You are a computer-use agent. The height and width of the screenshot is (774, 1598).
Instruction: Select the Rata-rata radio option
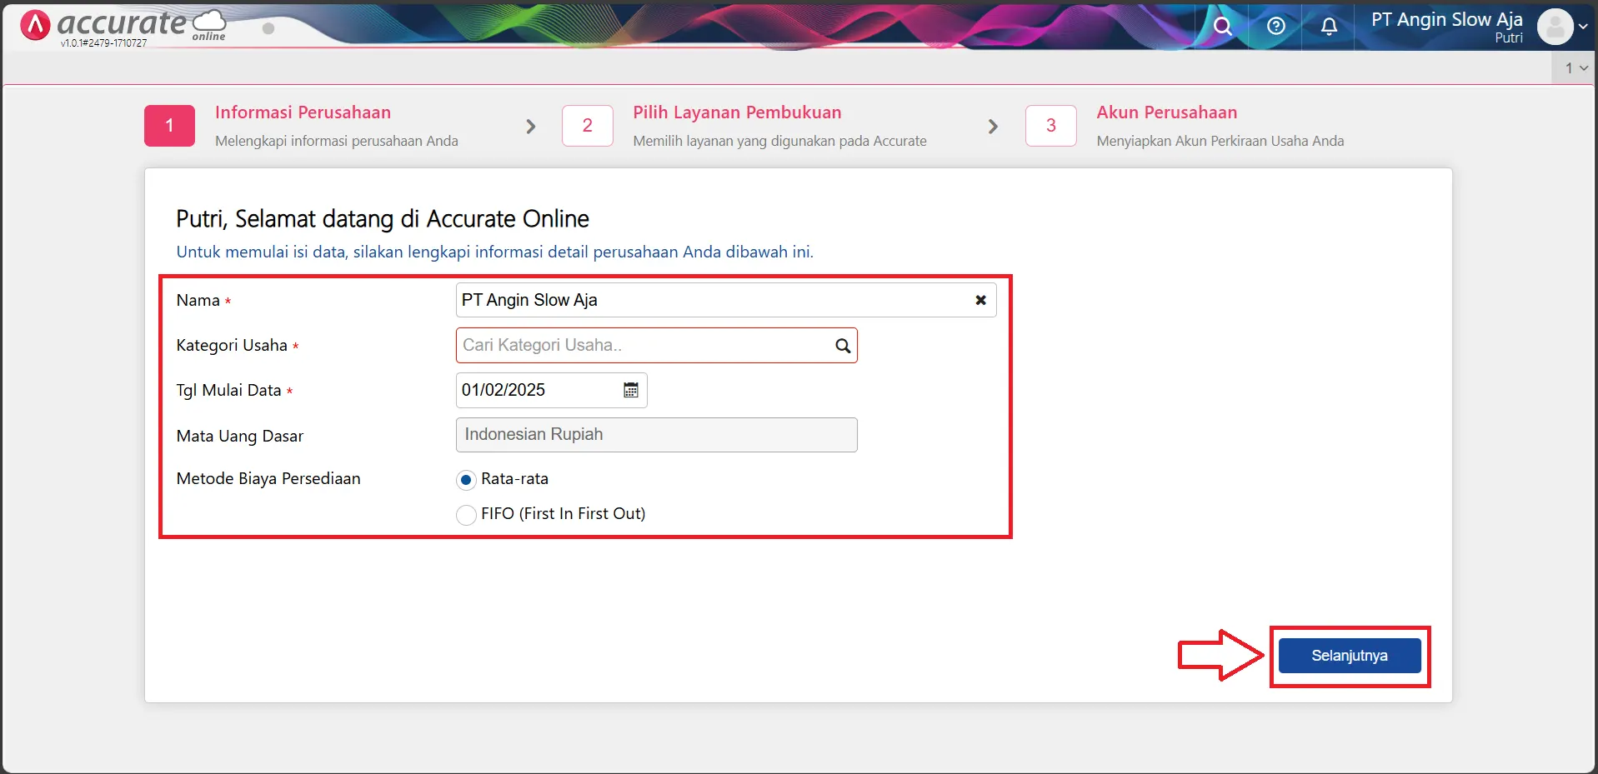point(466,480)
